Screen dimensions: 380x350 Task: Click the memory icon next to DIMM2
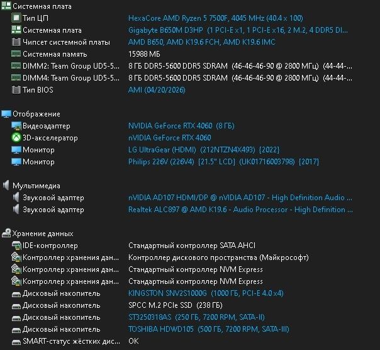[16, 65]
